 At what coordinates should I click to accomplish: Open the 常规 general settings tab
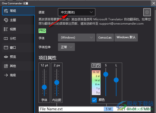(18, 11)
